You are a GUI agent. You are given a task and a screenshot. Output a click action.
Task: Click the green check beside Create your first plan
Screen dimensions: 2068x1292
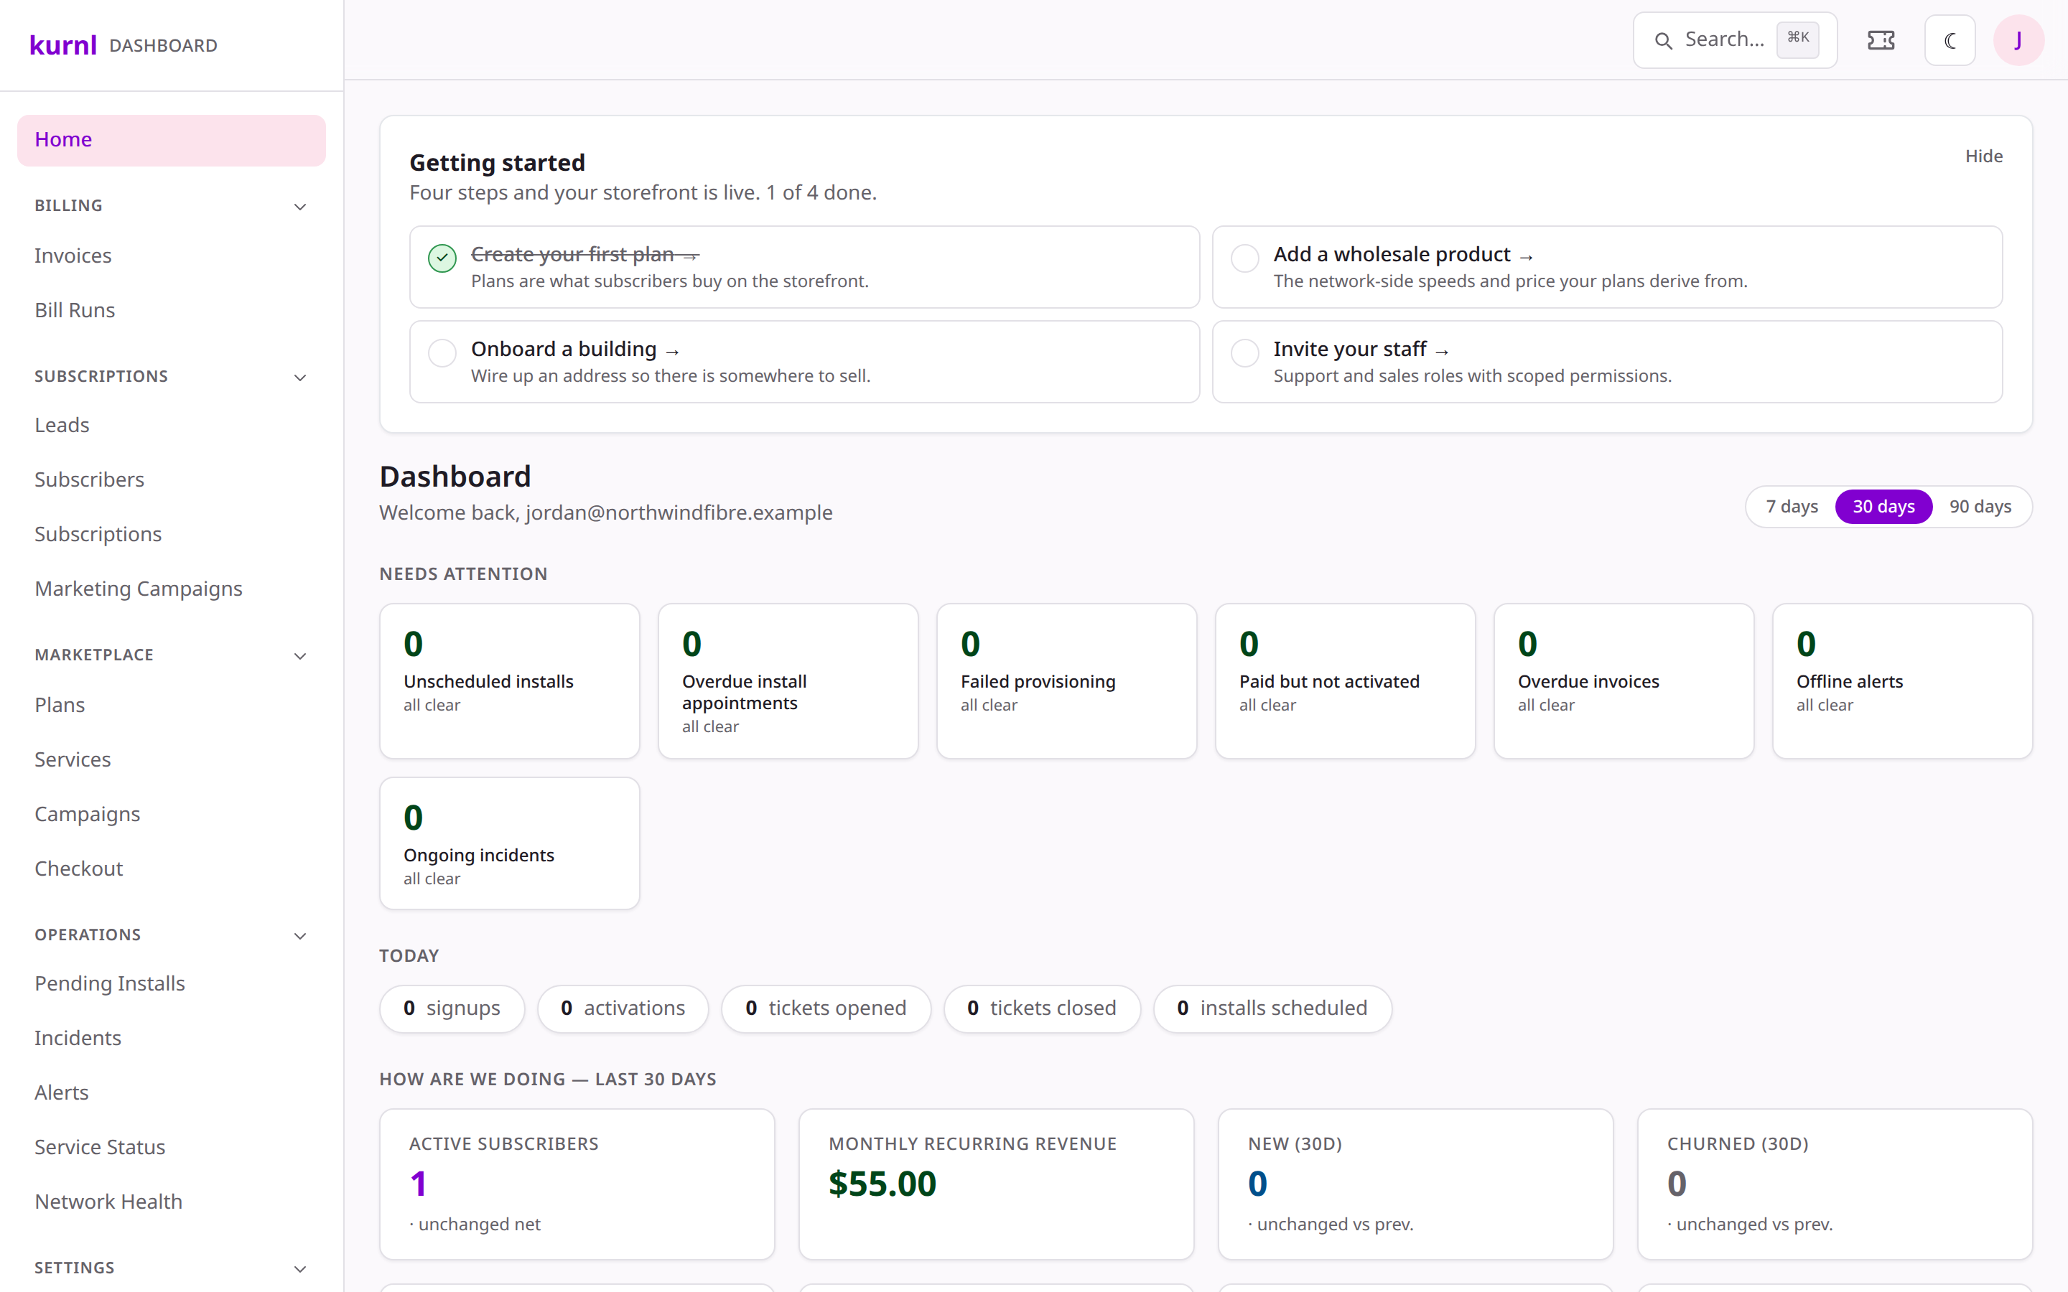point(442,257)
